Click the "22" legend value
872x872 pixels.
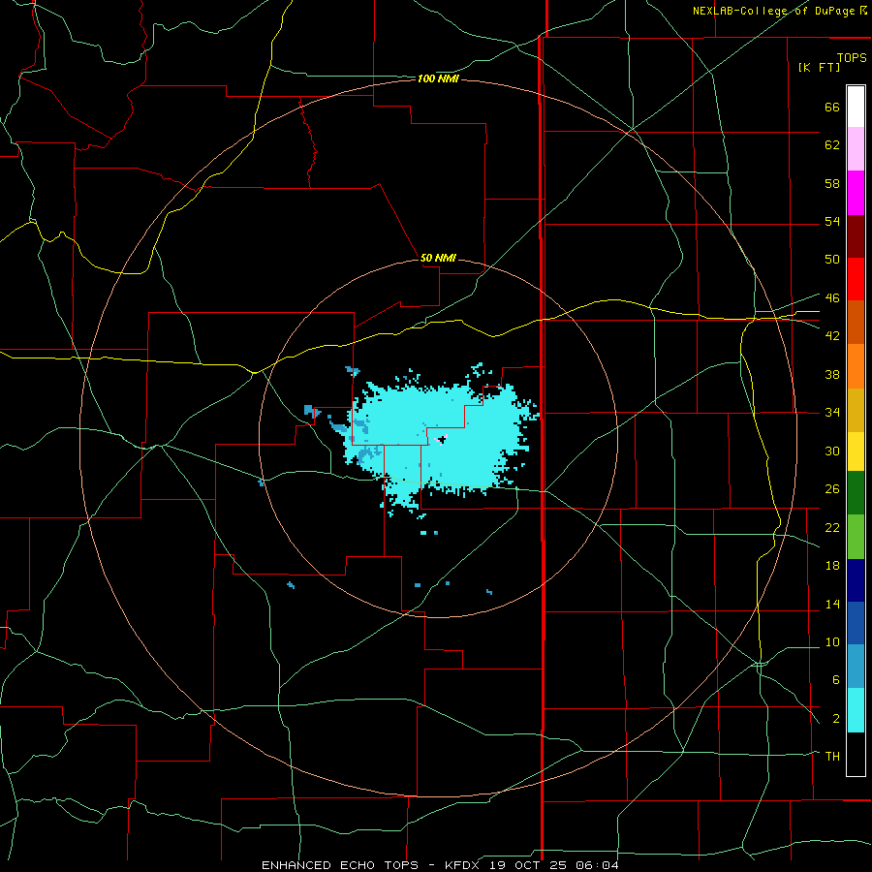pos(832,528)
